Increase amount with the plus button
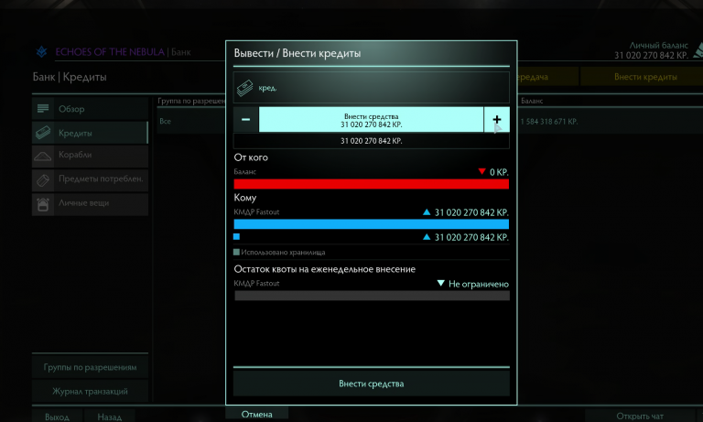 (x=497, y=120)
